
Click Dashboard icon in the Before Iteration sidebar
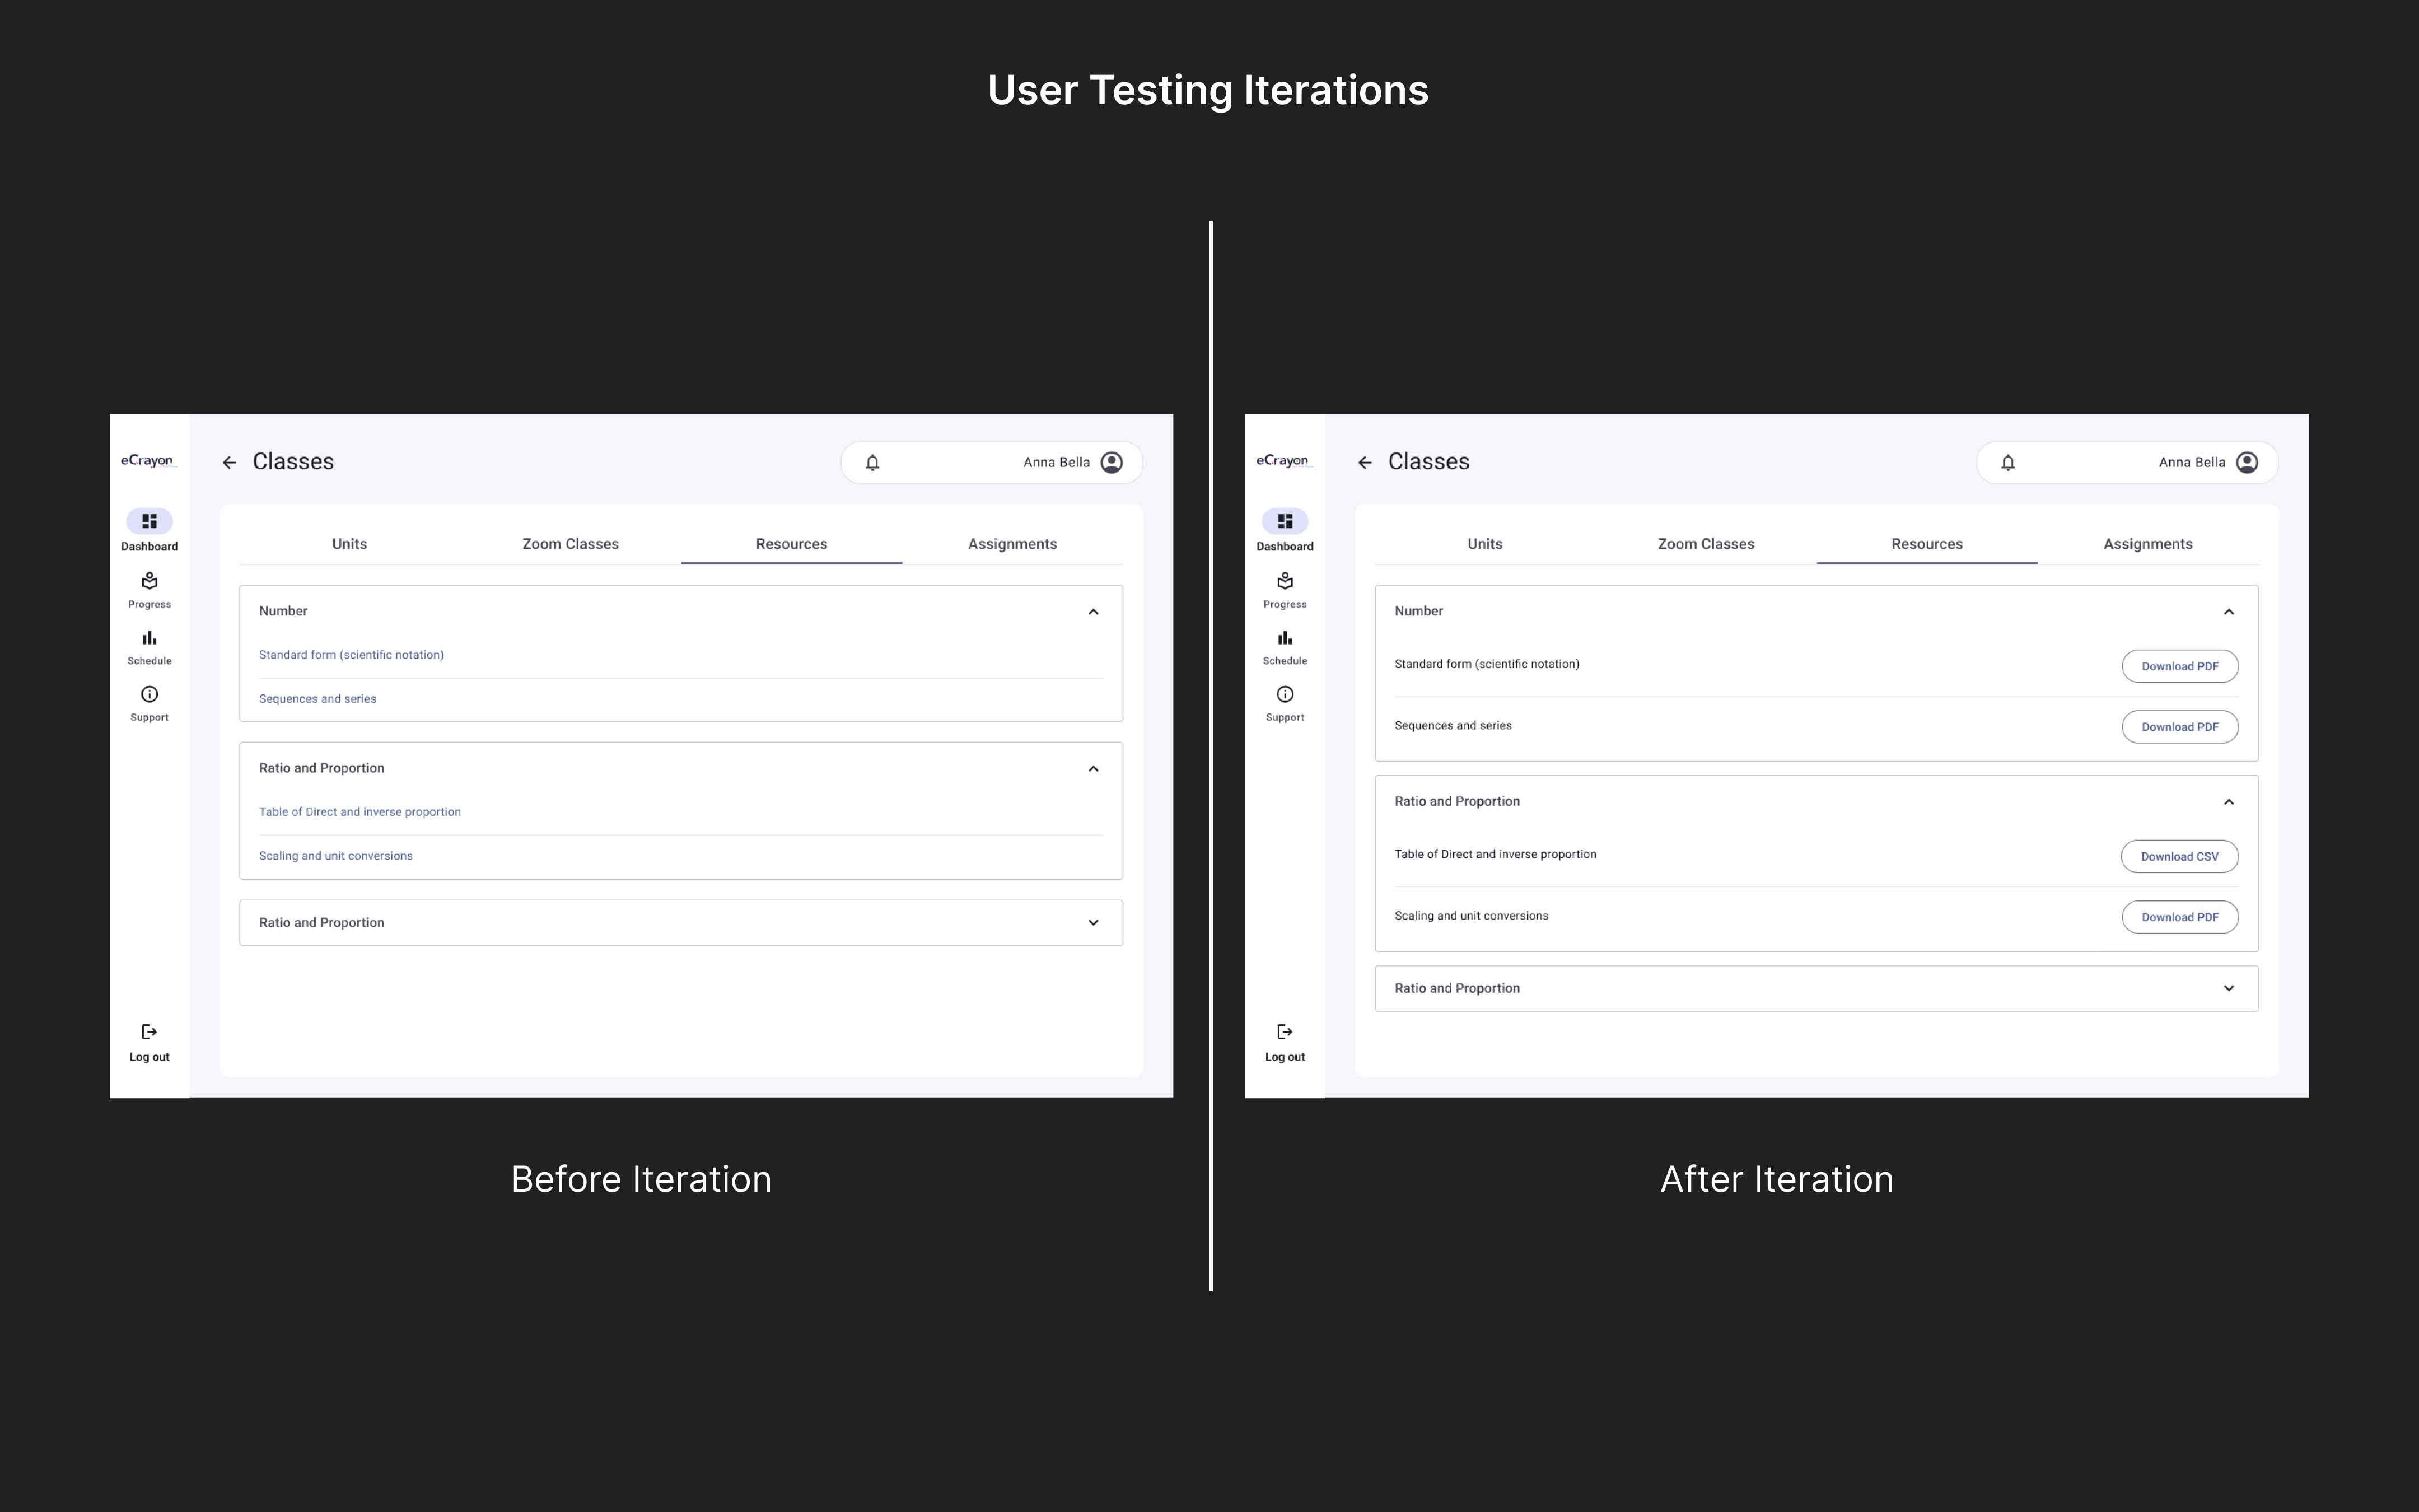(149, 521)
